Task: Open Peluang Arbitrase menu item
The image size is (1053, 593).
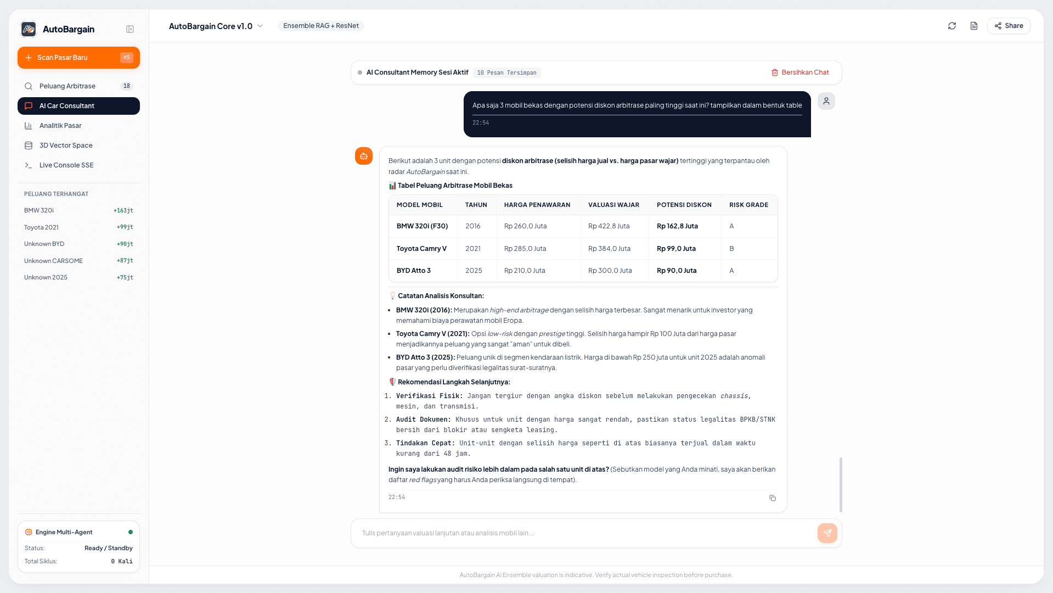Action: pos(78,86)
